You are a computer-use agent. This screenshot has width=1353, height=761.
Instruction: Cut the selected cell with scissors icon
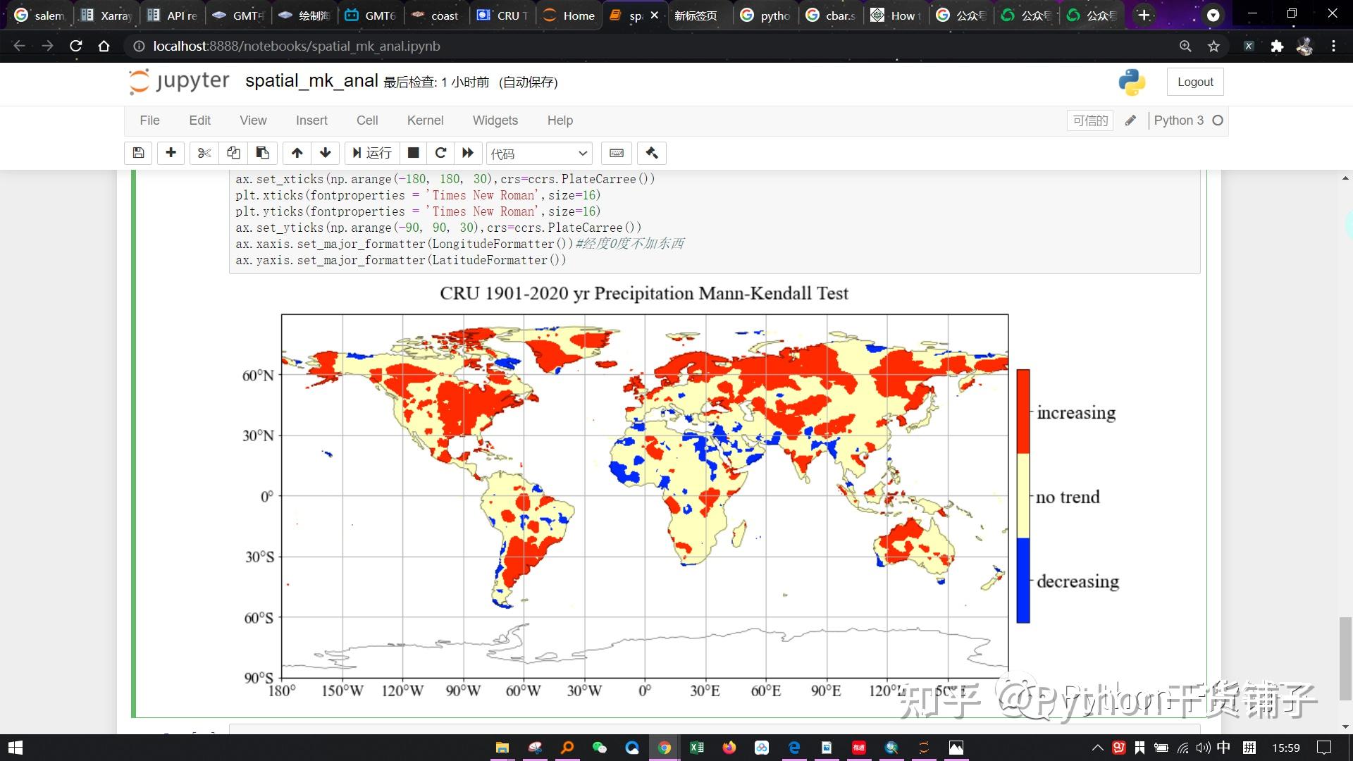[204, 153]
